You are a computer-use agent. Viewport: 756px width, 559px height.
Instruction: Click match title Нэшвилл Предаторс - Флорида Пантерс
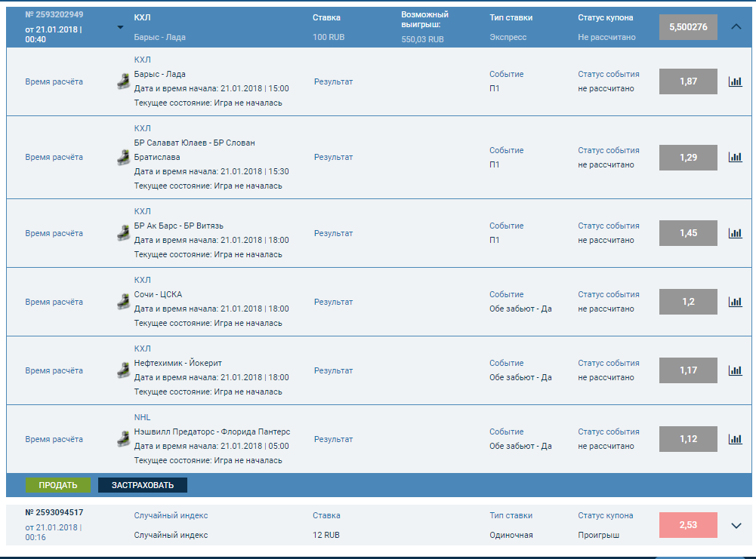click(x=212, y=432)
